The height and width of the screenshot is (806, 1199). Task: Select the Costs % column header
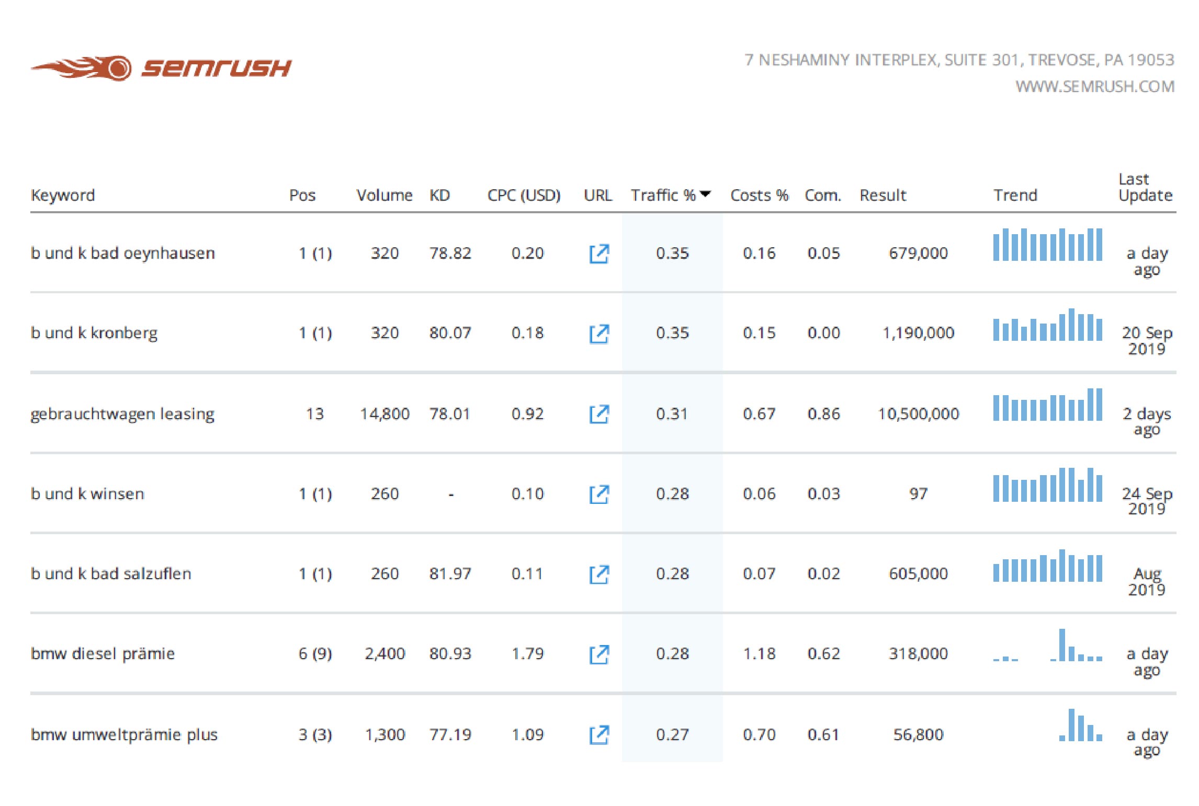tap(759, 195)
